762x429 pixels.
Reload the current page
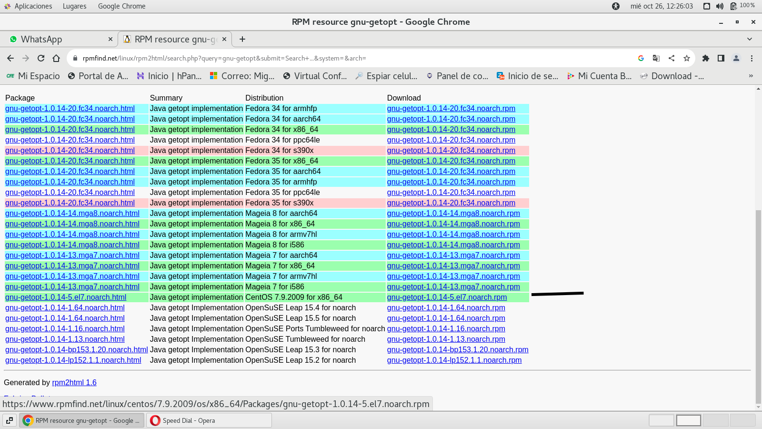coord(41,58)
